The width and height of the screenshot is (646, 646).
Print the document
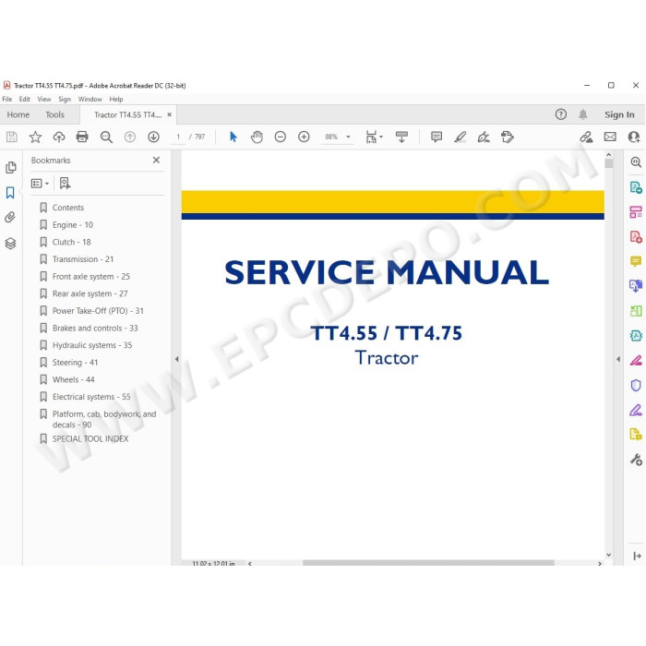pos(82,137)
